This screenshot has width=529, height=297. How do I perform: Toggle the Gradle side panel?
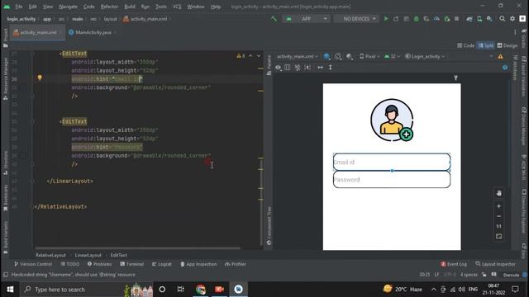tap(524, 38)
